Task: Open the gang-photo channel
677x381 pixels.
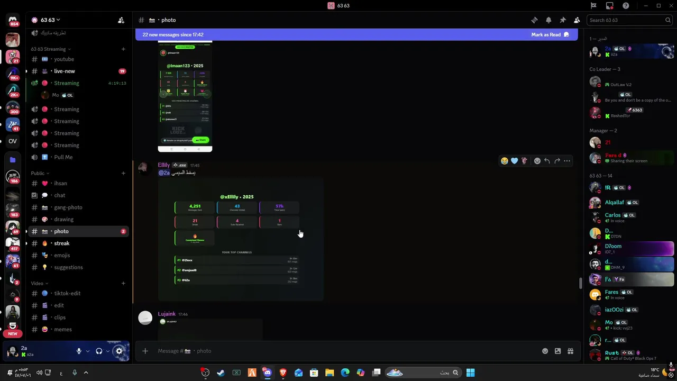Action: [x=79, y=207]
